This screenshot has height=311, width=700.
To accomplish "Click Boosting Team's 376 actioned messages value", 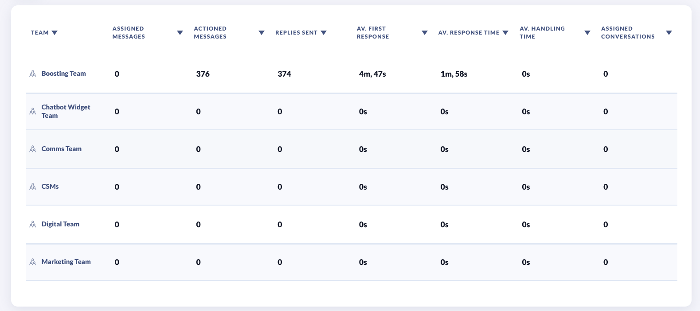I will click(x=203, y=74).
